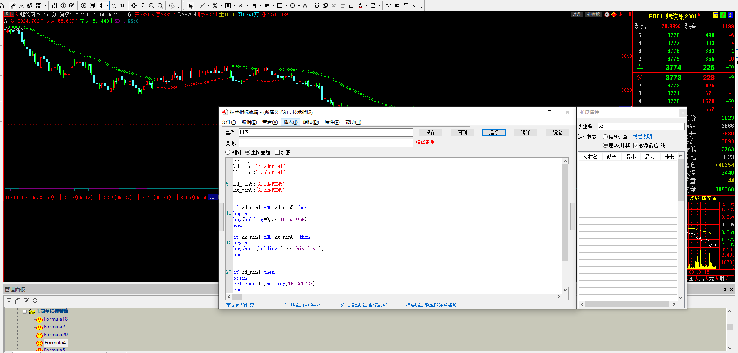Click the 回测 button
Screen dimensions: 738x353
click(x=462, y=133)
